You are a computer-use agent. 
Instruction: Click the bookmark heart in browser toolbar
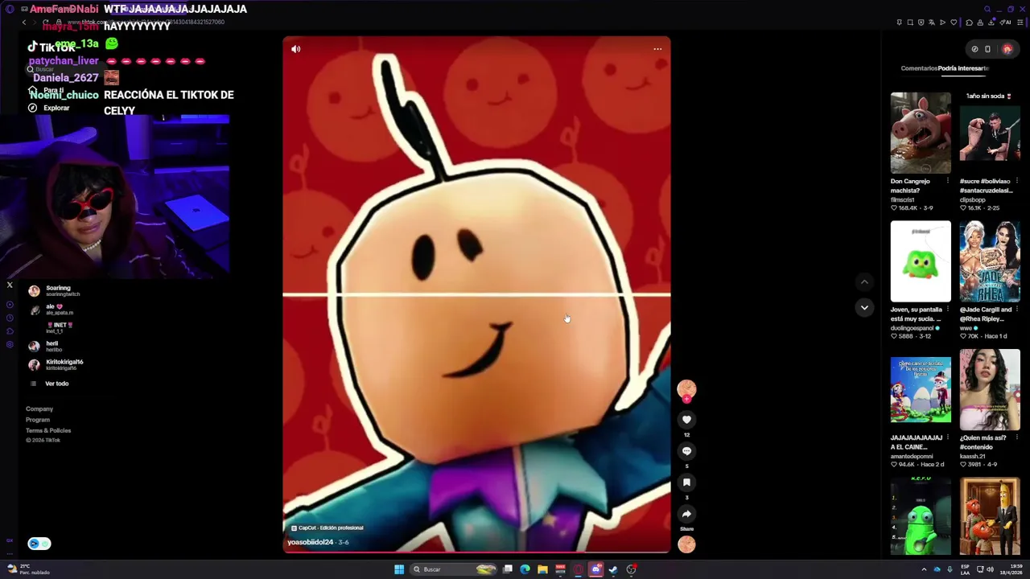pos(954,23)
